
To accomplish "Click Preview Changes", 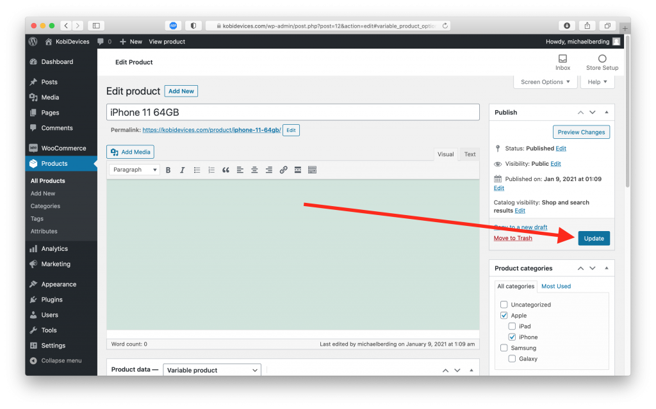I will 581,132.
